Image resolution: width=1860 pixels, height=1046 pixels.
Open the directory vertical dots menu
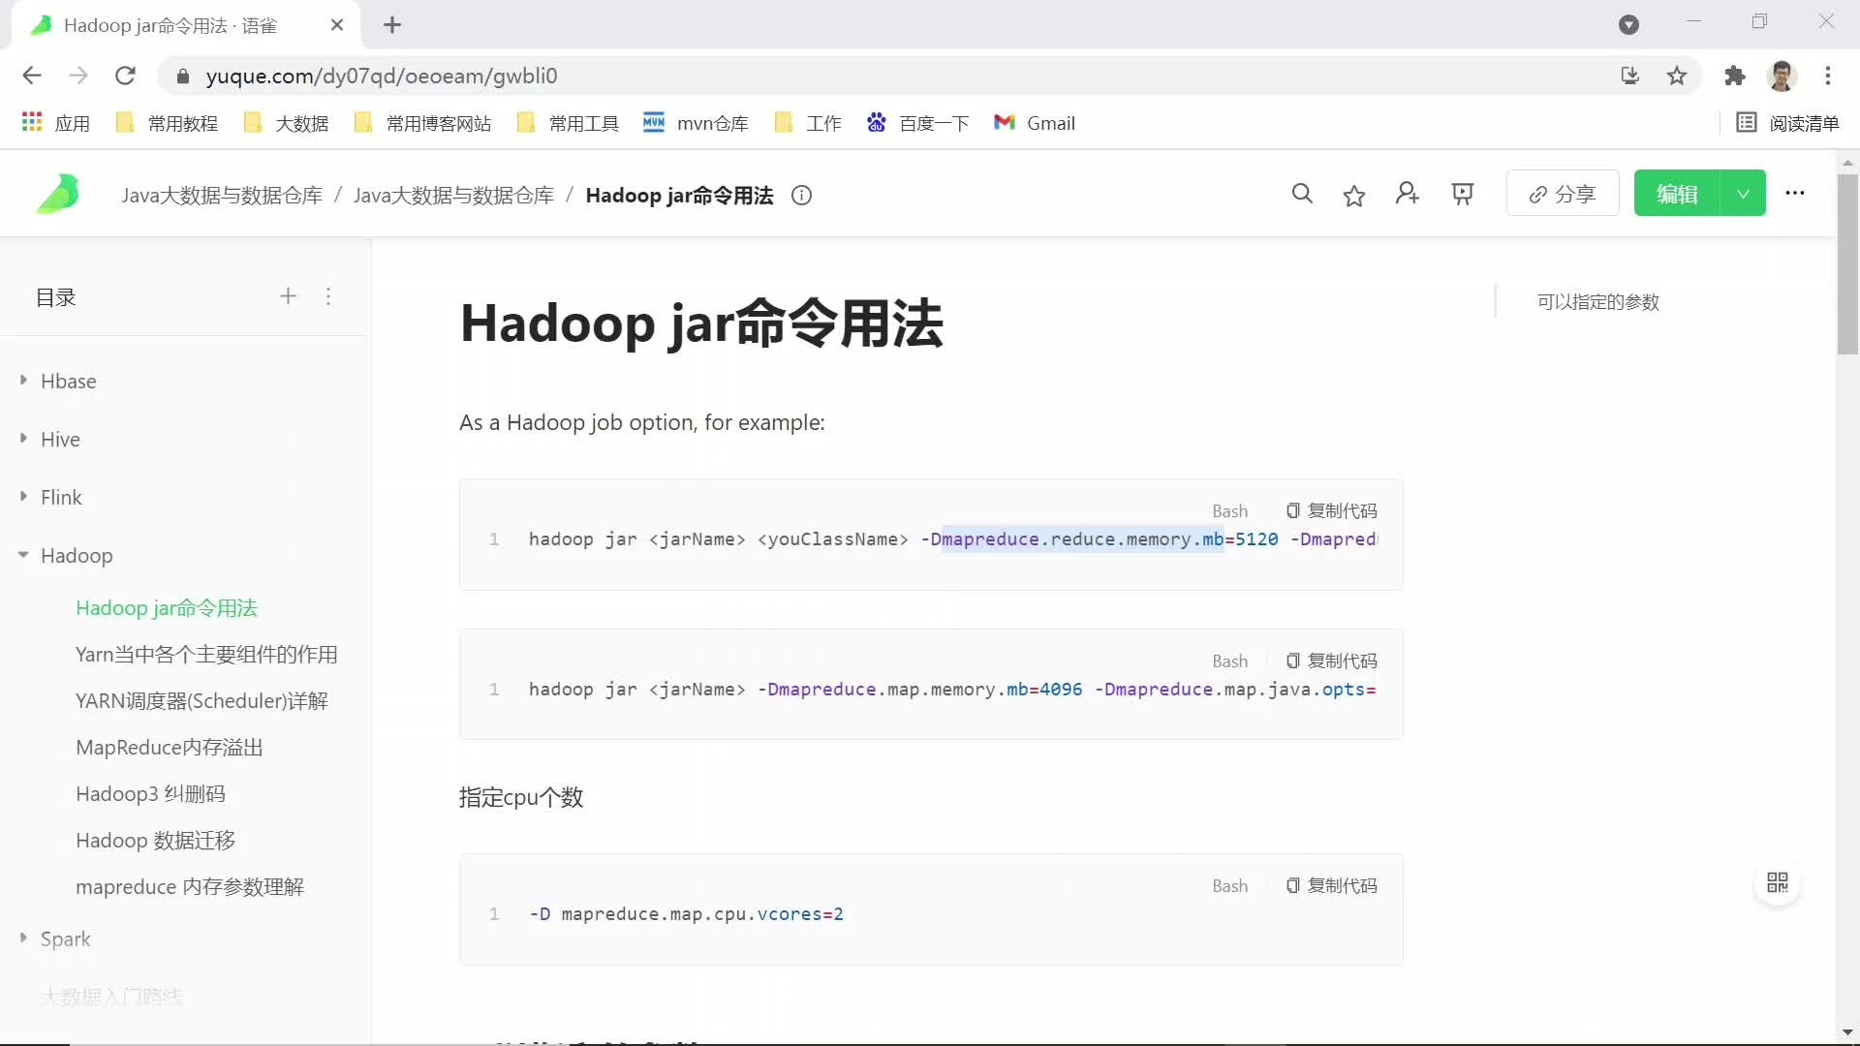[328, 296]
